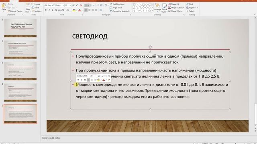Image resolution: width=257 pixels, height=144 pixels.
Task: Open the ribbon font size combo box
Action: (68, 5)
